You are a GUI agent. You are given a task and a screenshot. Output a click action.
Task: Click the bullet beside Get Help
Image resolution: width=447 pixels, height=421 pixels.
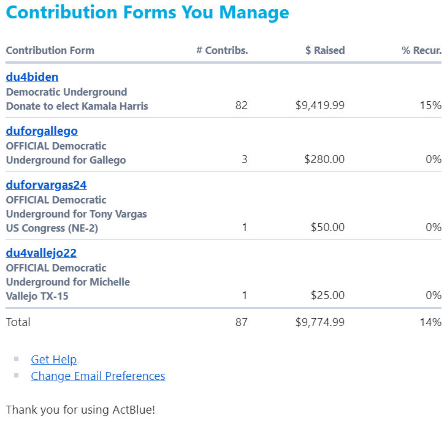(17, 359)
